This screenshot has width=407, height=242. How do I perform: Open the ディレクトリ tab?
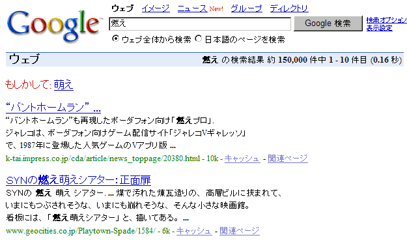click(289, 8)
